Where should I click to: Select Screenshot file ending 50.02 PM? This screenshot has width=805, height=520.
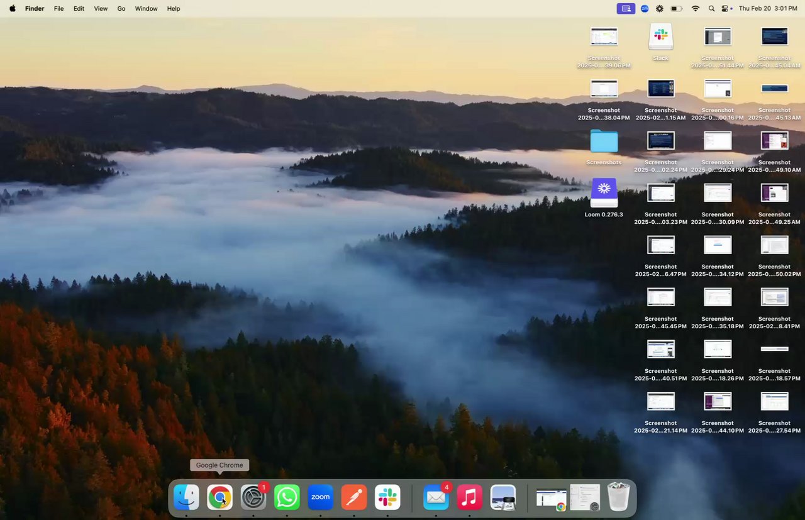(774, 245)
